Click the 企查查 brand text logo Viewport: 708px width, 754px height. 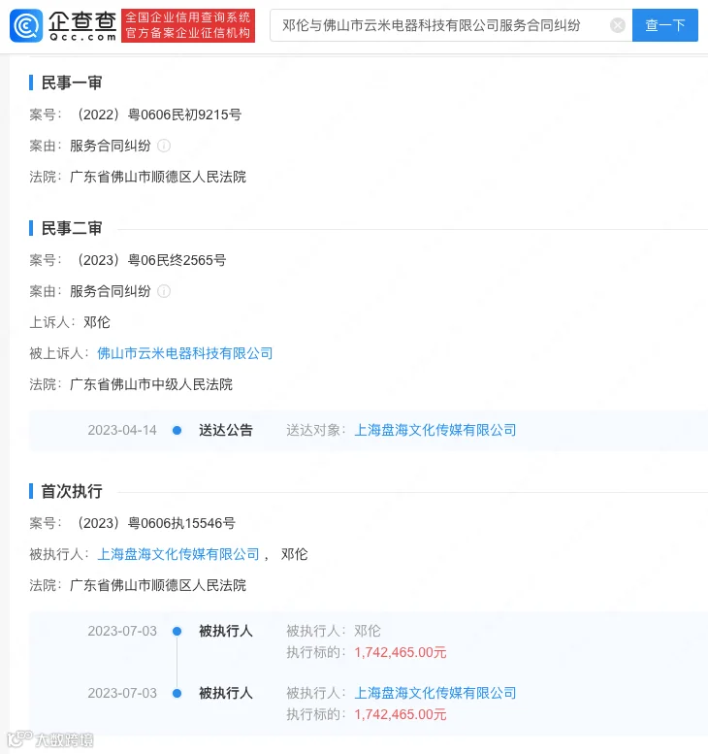[x=82, y=25]
